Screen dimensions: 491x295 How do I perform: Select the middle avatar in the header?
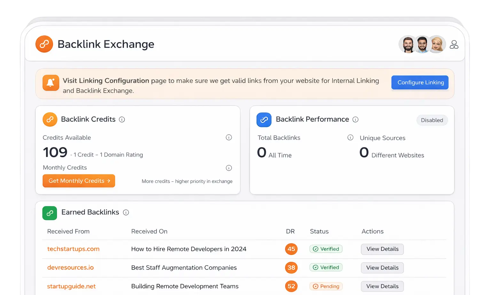point(422,44)
